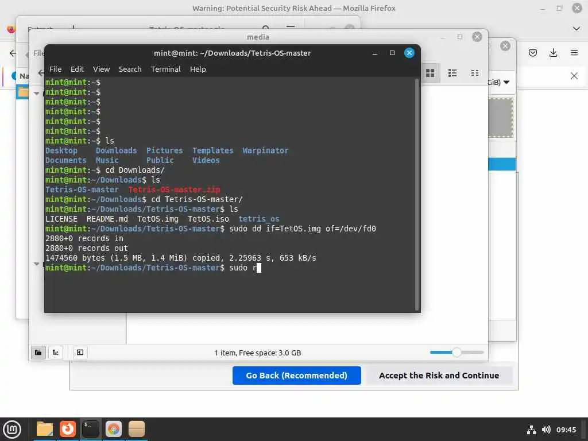The image size is (588, 441).
Task: Open the clock showing 09:45
Action: pos(566,430)
